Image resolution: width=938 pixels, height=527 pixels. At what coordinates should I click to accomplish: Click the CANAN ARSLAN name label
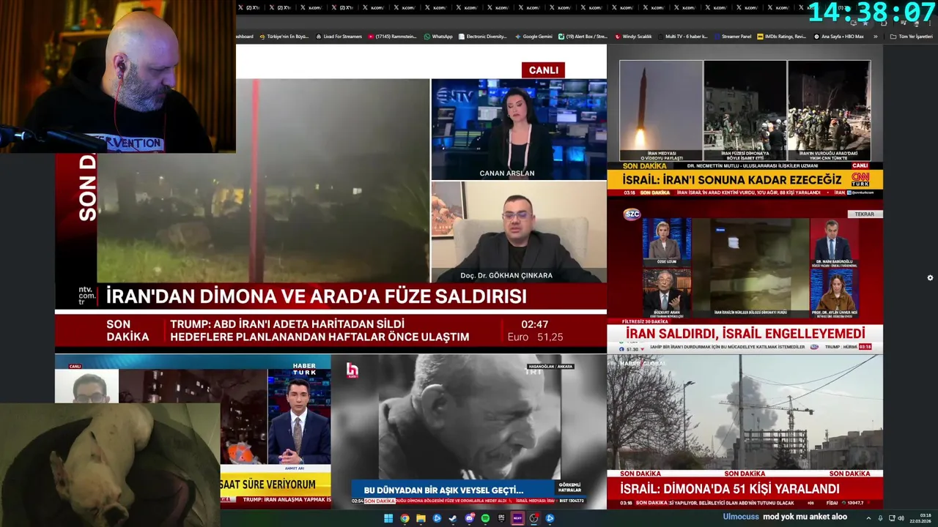click(507, 173)
